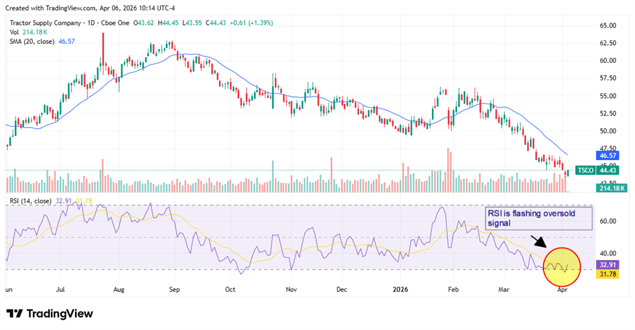Click the tall red candle wick in late July
This screenshot has width=635, height=330.
(x=103, y=43)
